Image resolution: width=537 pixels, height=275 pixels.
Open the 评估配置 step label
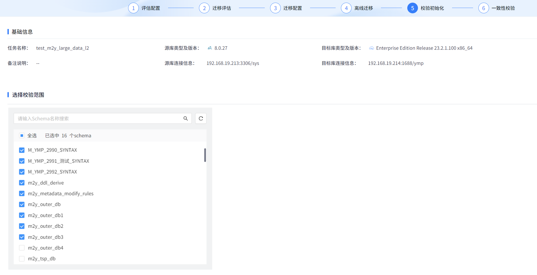click(x=151, y=8)
